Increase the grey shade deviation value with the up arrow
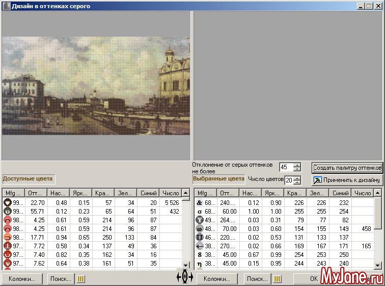 (x=297, y=165)
